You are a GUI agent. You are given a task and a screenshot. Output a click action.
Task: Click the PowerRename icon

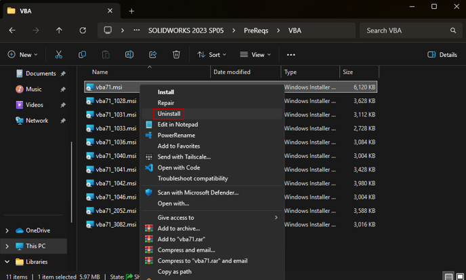coord(149,135)
